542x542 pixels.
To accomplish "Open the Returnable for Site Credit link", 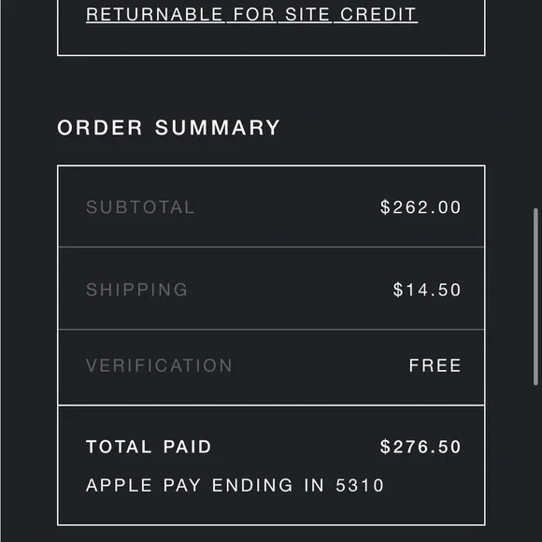I will [251, 15].
